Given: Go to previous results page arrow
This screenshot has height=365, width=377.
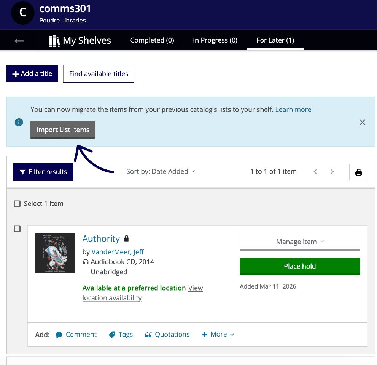Looking at the screenshot, I should [x=315, y=172].
